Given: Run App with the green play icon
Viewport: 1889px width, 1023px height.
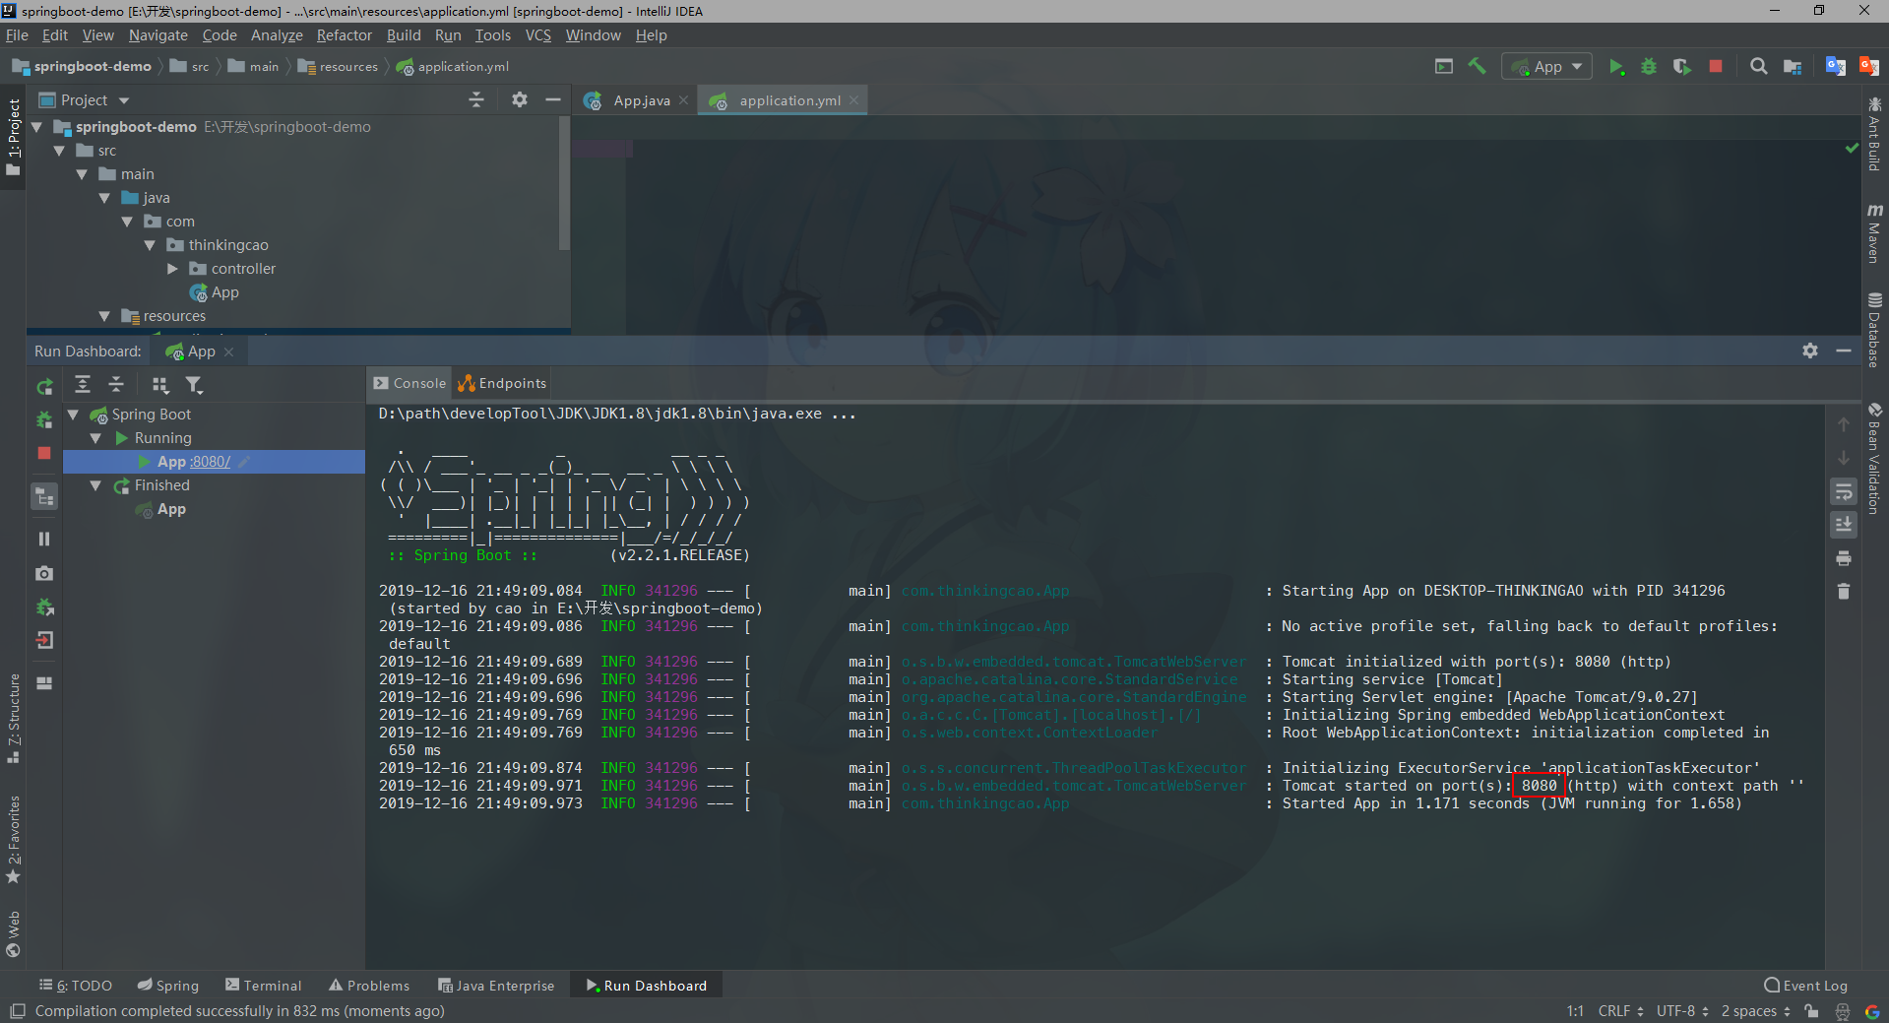Looking at the screenshot, I should (1615, 66).
